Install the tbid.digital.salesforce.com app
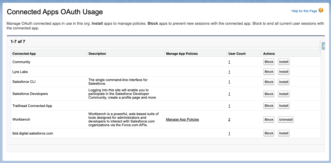331x163 pixels. 284,133
